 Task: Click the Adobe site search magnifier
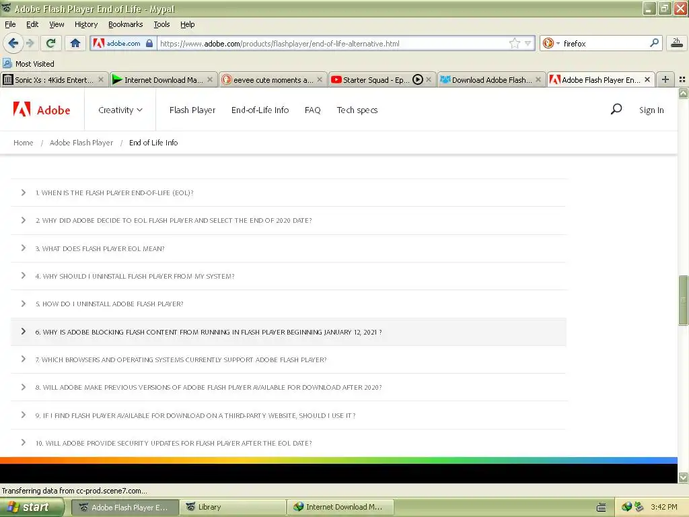coord(616,109)
